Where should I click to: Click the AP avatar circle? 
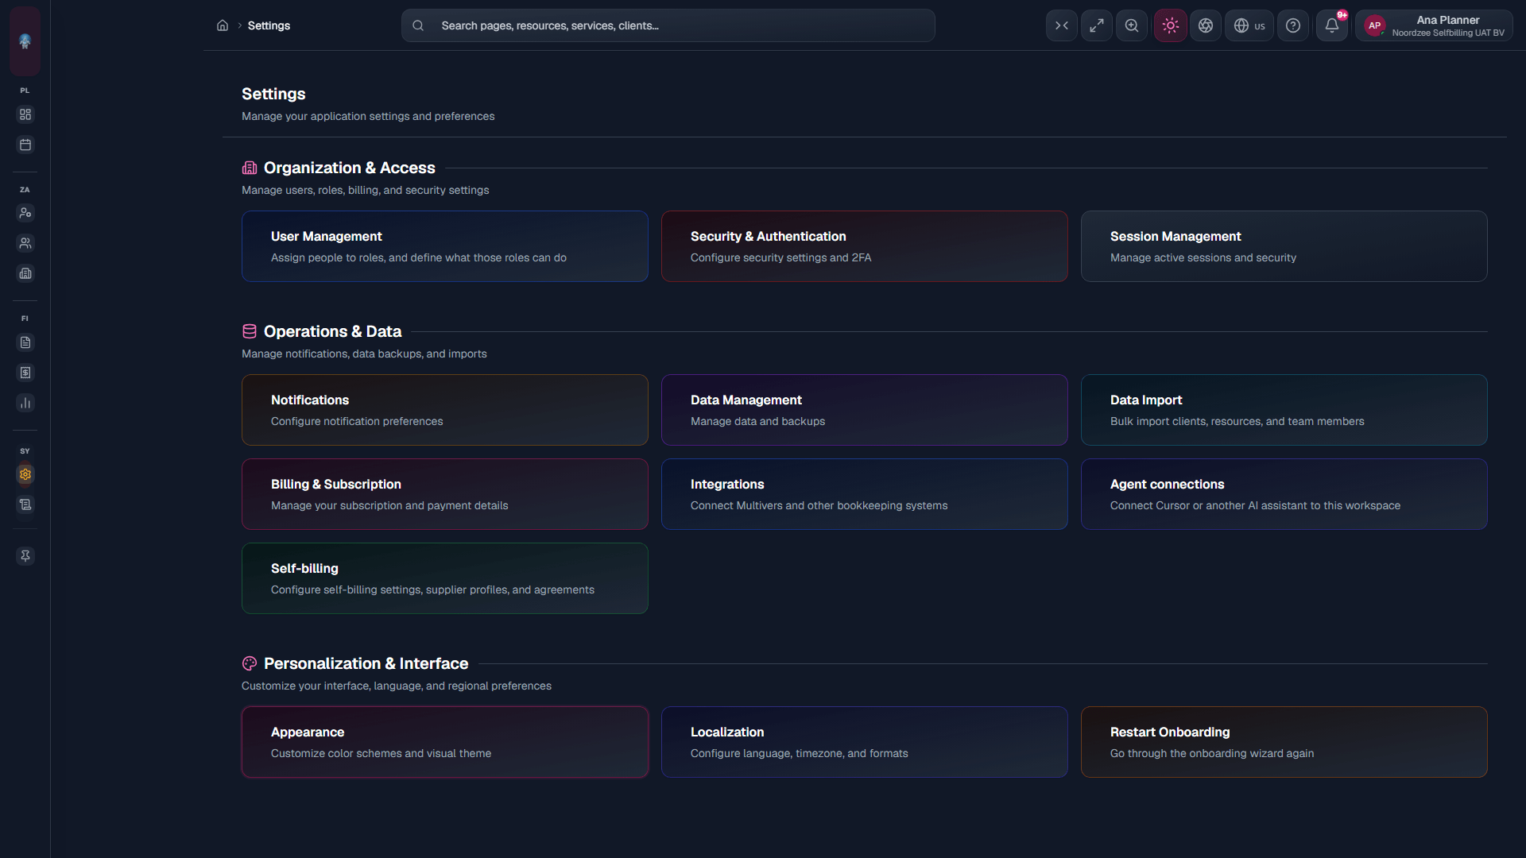1375,25
